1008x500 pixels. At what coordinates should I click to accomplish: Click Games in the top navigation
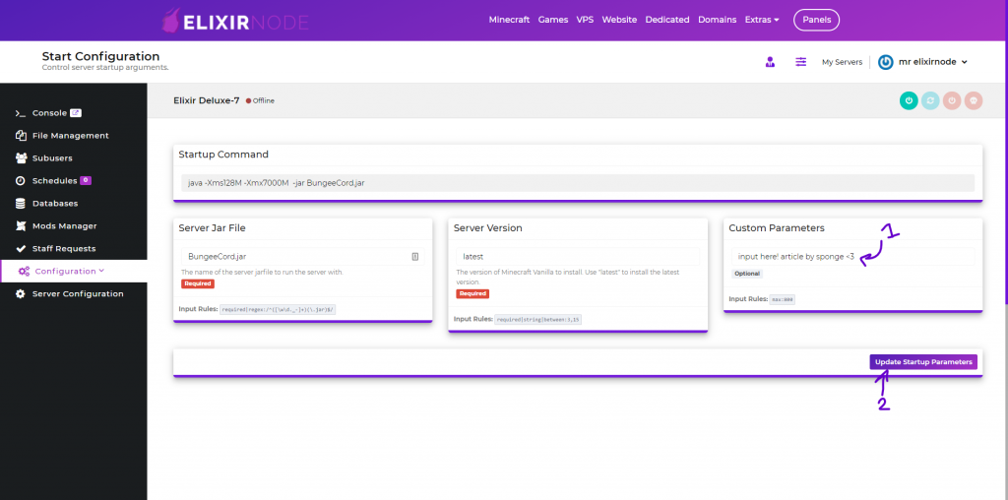point(553,20)
